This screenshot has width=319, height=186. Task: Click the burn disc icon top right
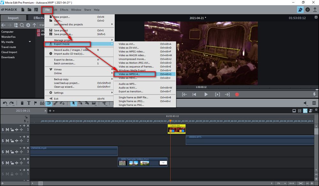click(308, 10)
